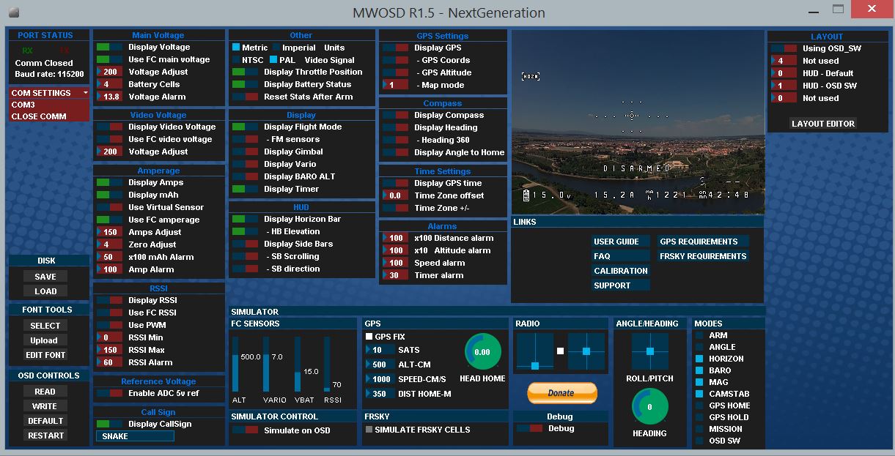The image size is (895, 456).
Task: Check the ARM mode box
Action: pos(699,336)
